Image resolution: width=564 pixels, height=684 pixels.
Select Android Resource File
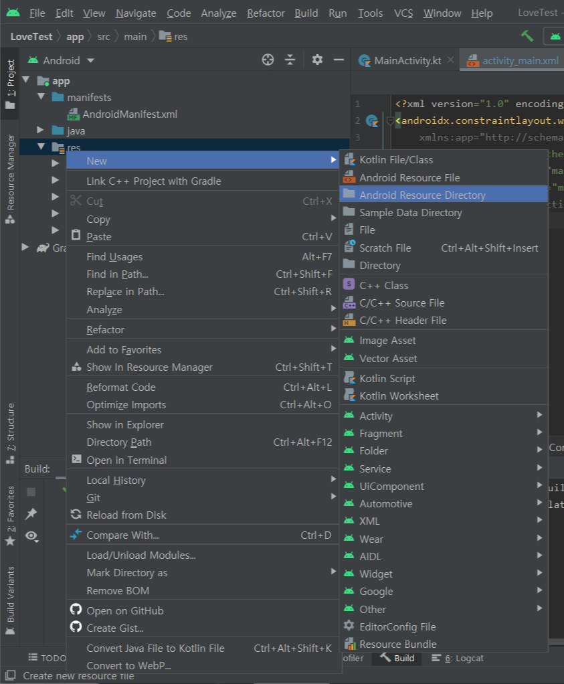[444, 177]
